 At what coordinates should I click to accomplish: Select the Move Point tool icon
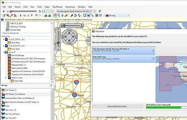pos(8,15)
